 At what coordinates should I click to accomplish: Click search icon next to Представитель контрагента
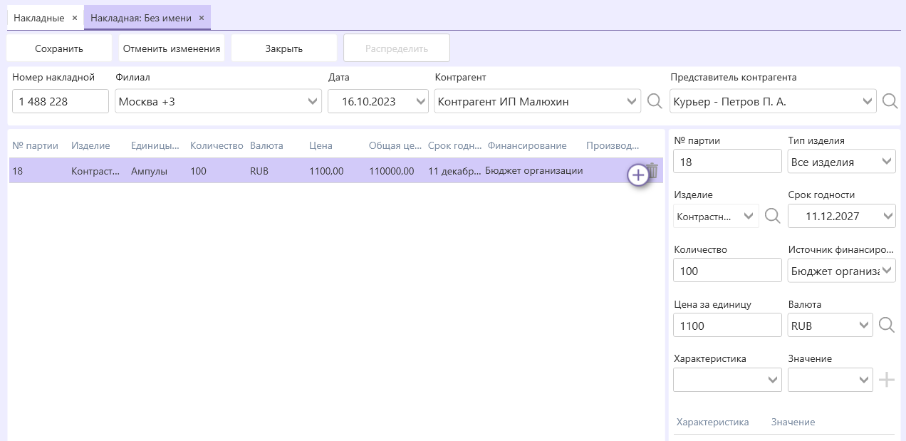click(x=890, y=101)
